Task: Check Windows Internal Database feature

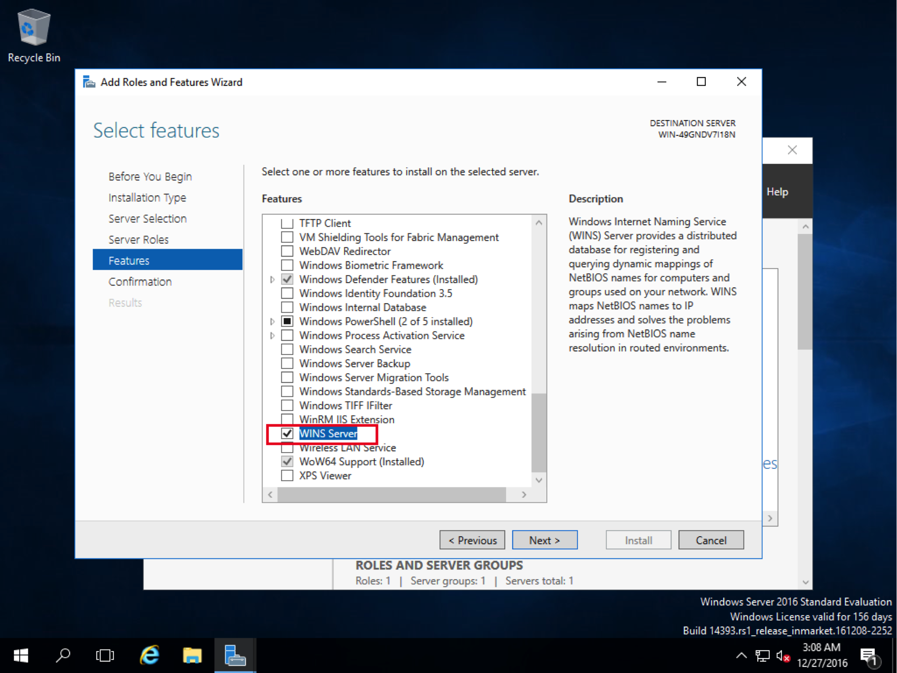Action: click(287, 307)
